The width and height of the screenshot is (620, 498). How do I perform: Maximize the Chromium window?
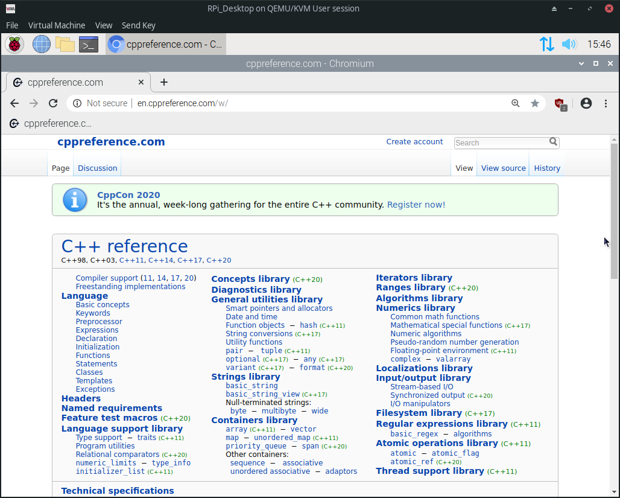tap(596, 63)
